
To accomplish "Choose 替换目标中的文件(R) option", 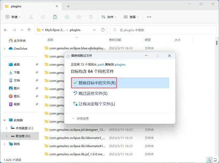I will point(120,83).
